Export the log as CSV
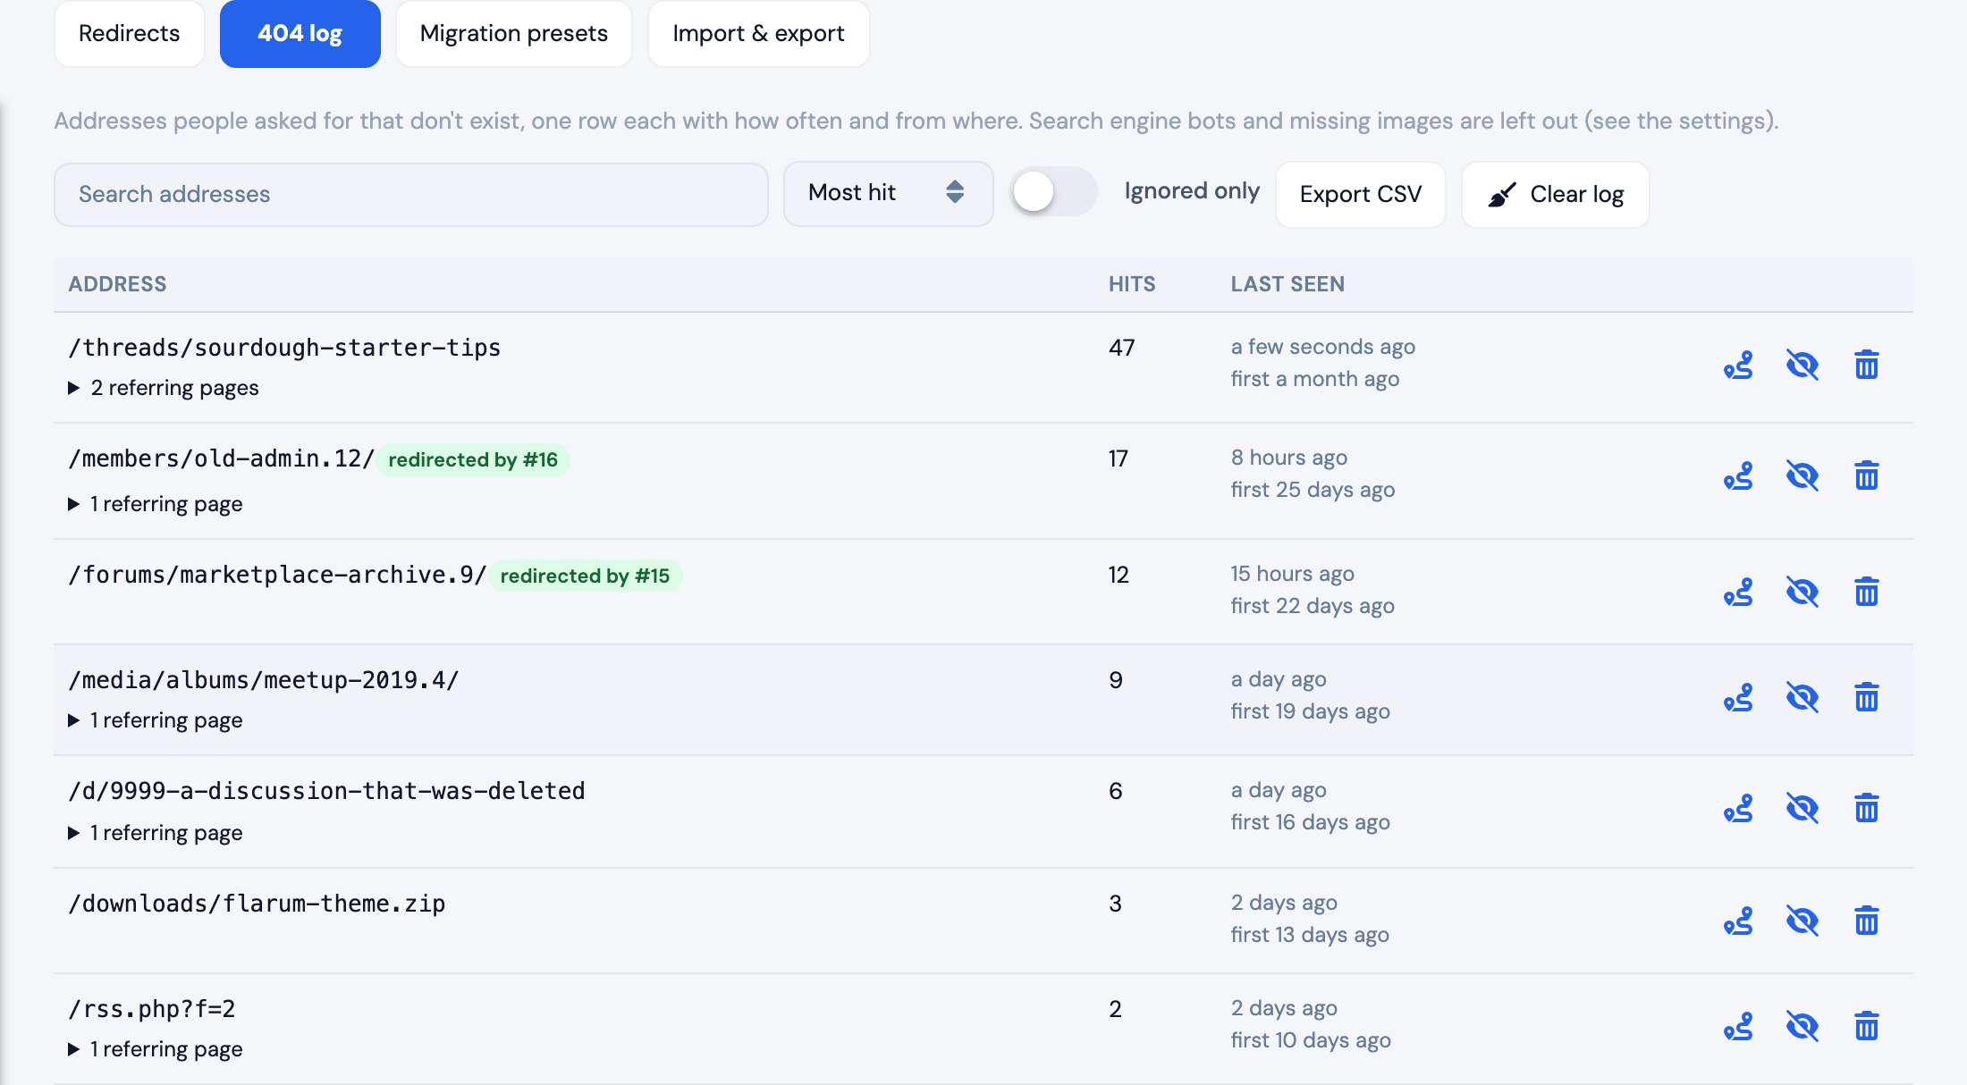Screen dimensions: 1967x1085 pos(1361,195)
